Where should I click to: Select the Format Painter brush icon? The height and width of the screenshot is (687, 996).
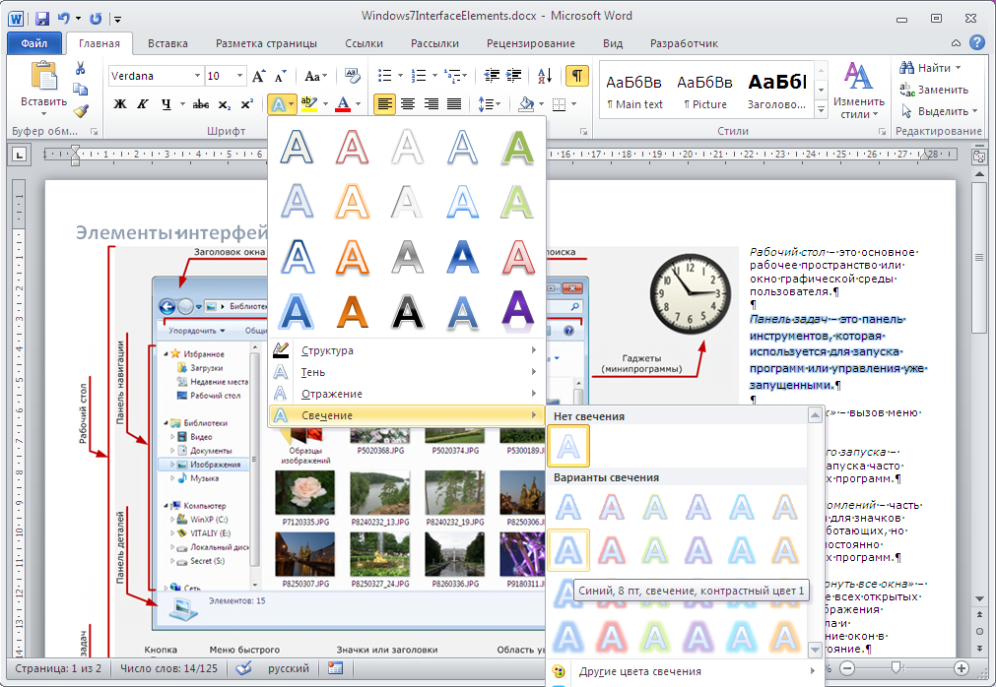(x=81, y=111)
